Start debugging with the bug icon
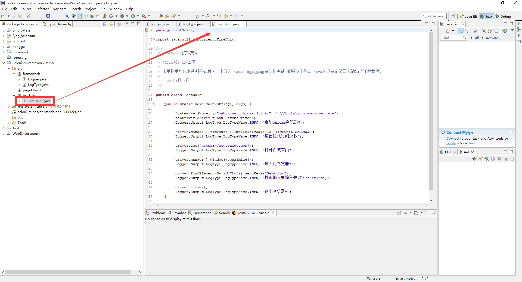This screenshot has height=282, width=522. coord(122,16)
